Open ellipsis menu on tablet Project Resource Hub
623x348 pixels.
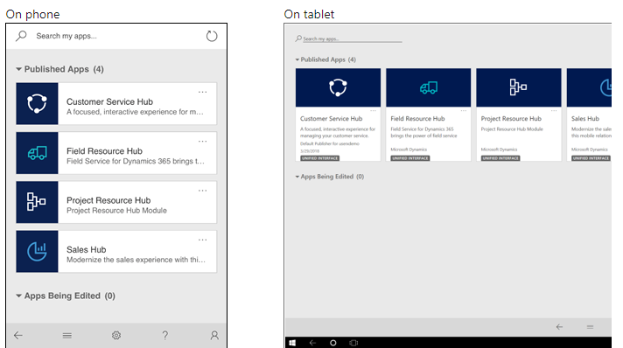pyautogui.click(x=554, y=110)
